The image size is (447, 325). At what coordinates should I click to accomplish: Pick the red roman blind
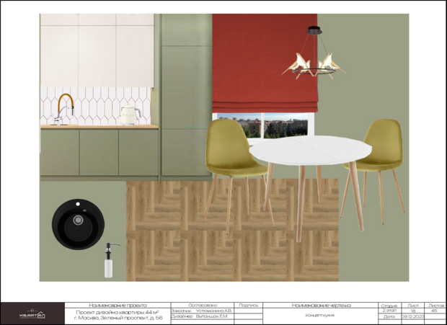[265, 63]
